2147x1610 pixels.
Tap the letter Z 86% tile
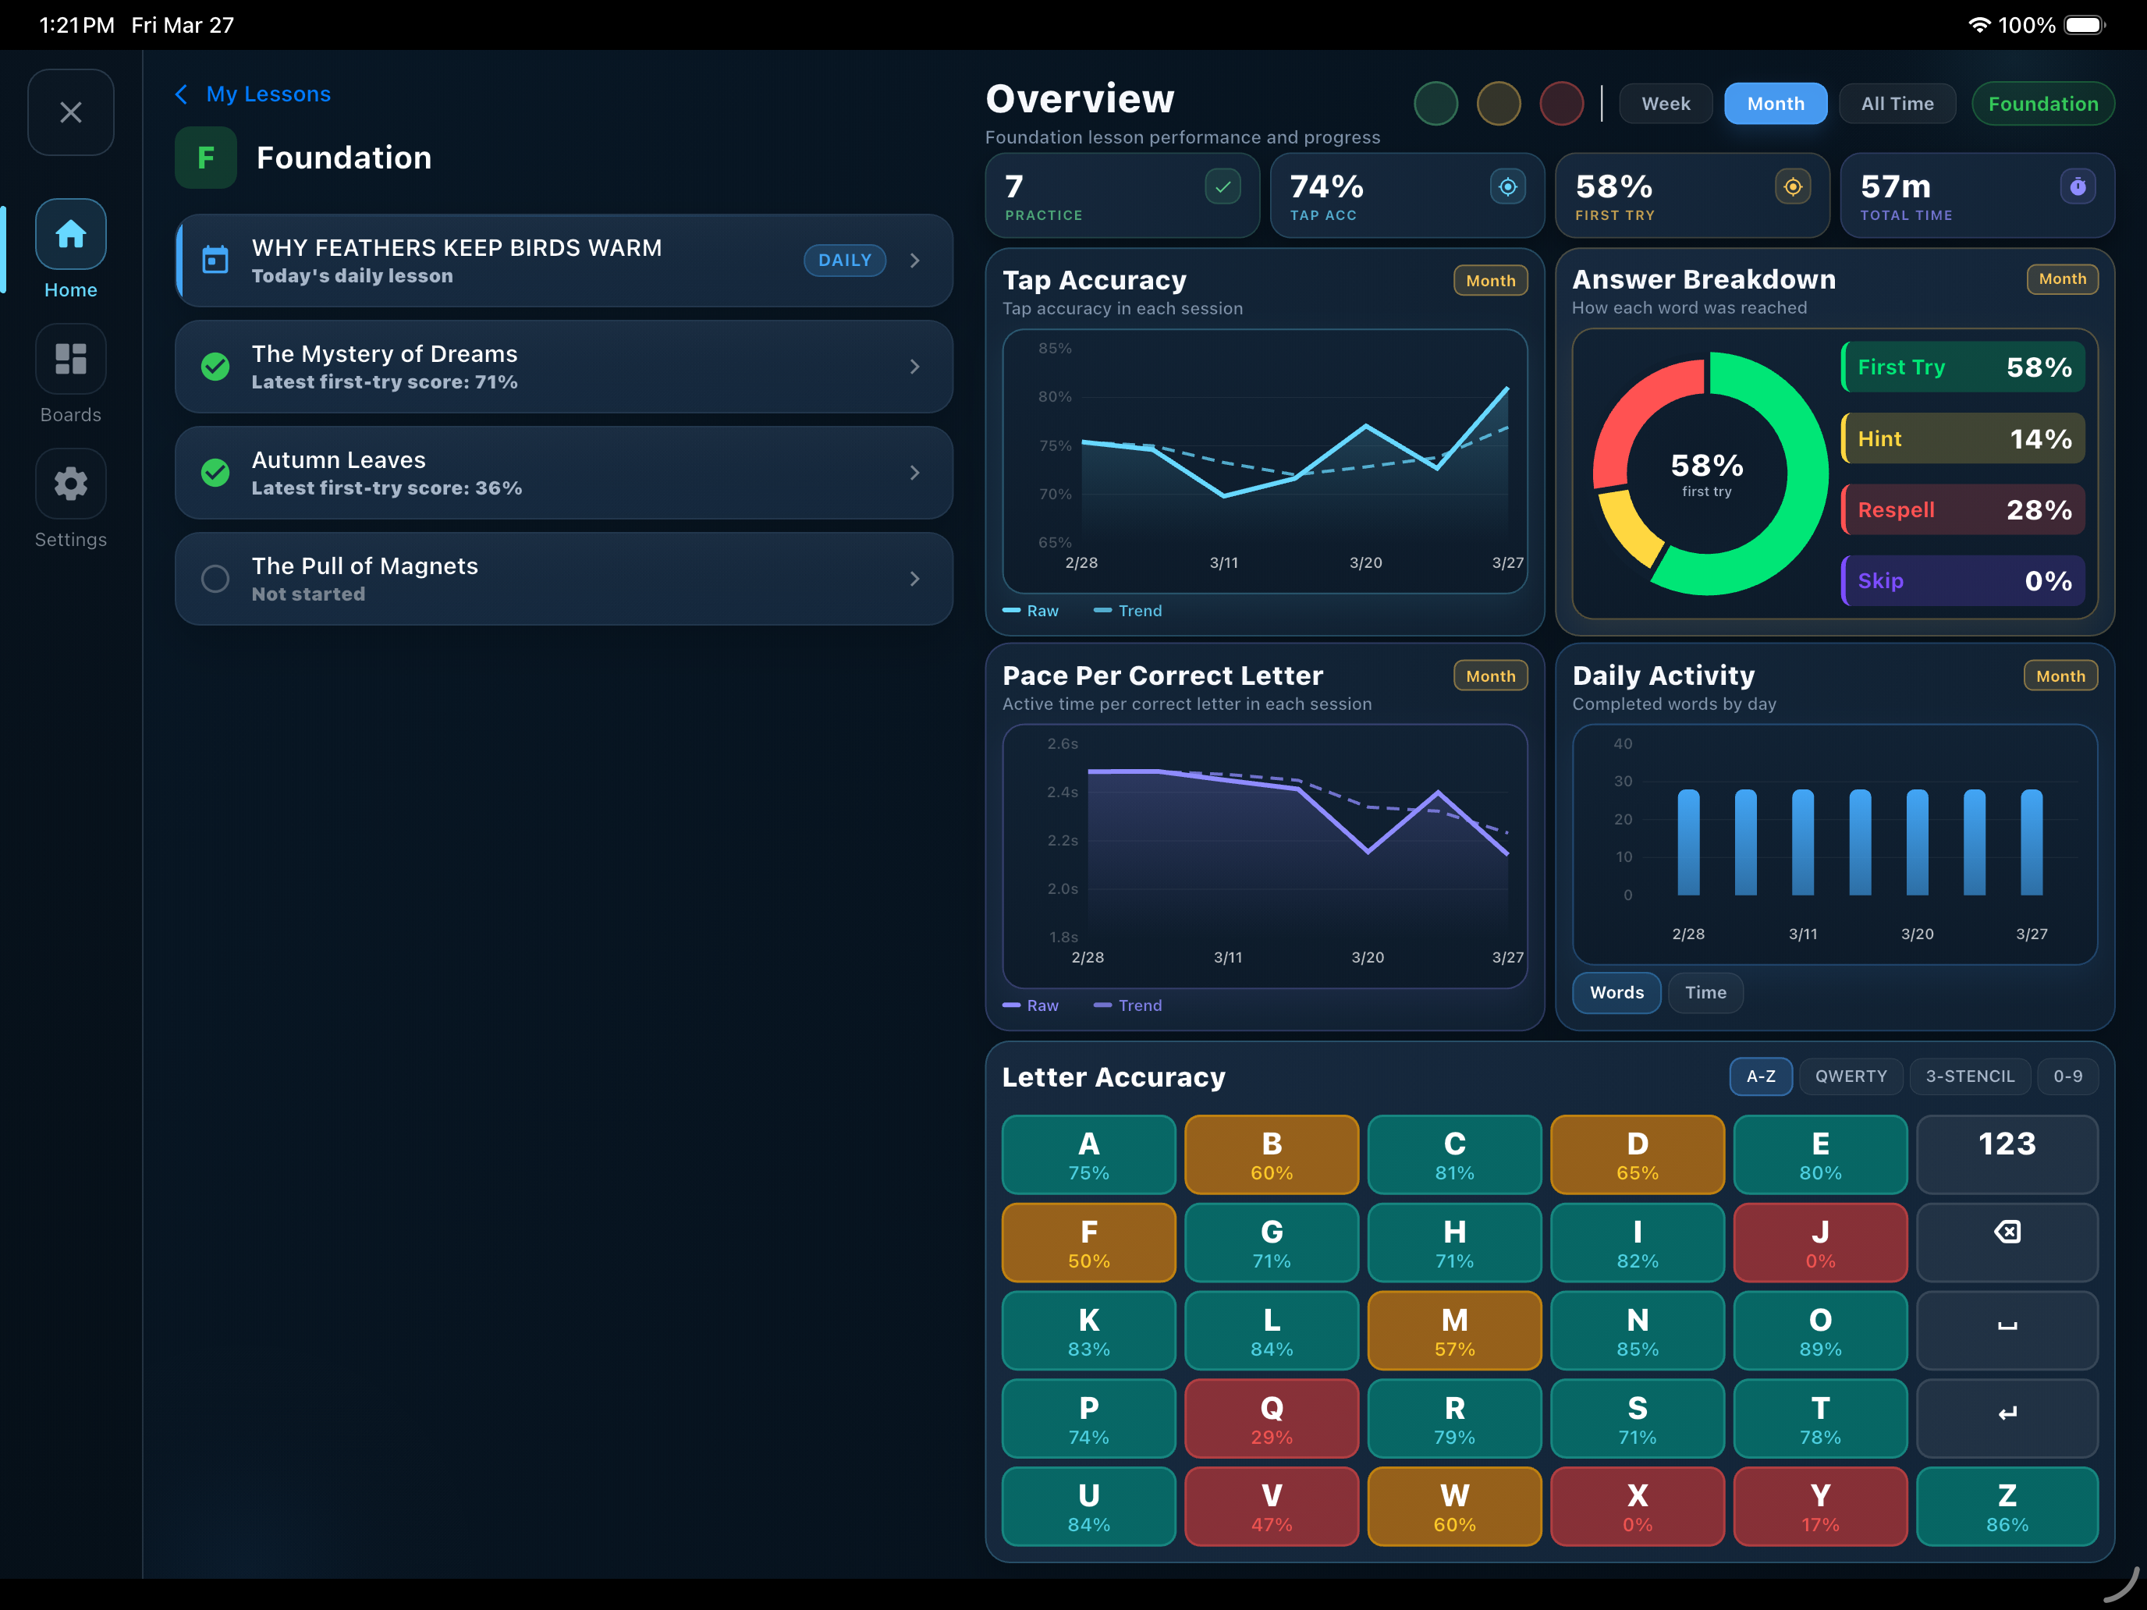tap(2007, 1506)
